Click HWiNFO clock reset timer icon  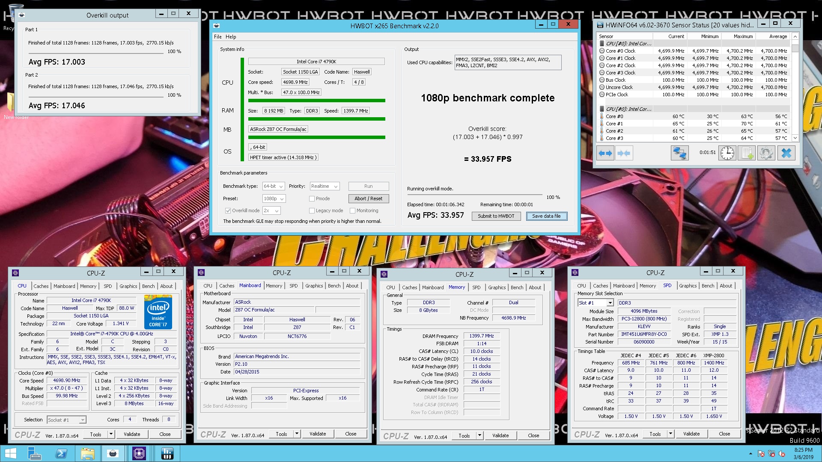(x=727, y=153)
